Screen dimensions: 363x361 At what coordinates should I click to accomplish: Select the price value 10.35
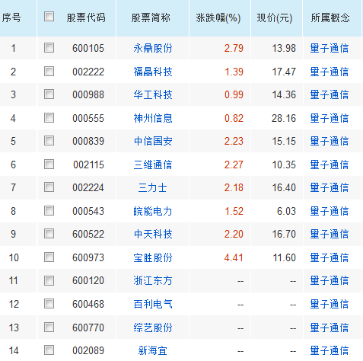[x=284, y=165]
